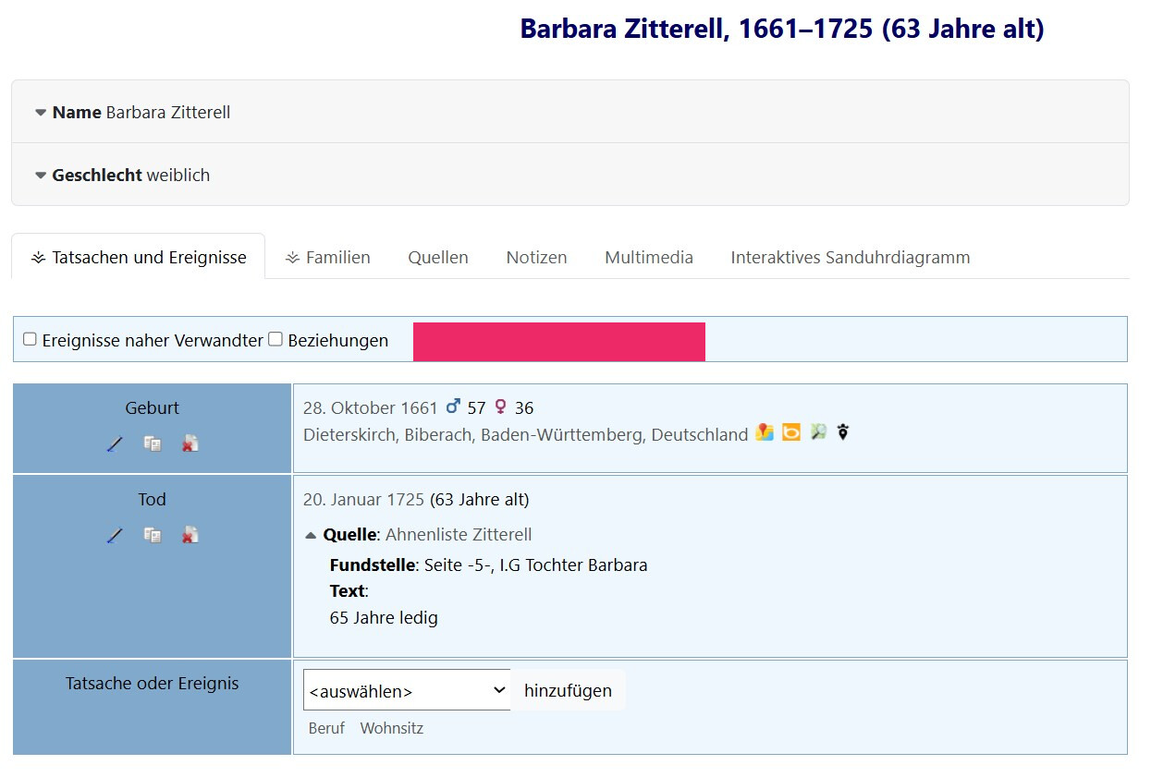Open the auswählen event type dropdown
Viewport: 1151px width, 777px height.
pos(407,690)
